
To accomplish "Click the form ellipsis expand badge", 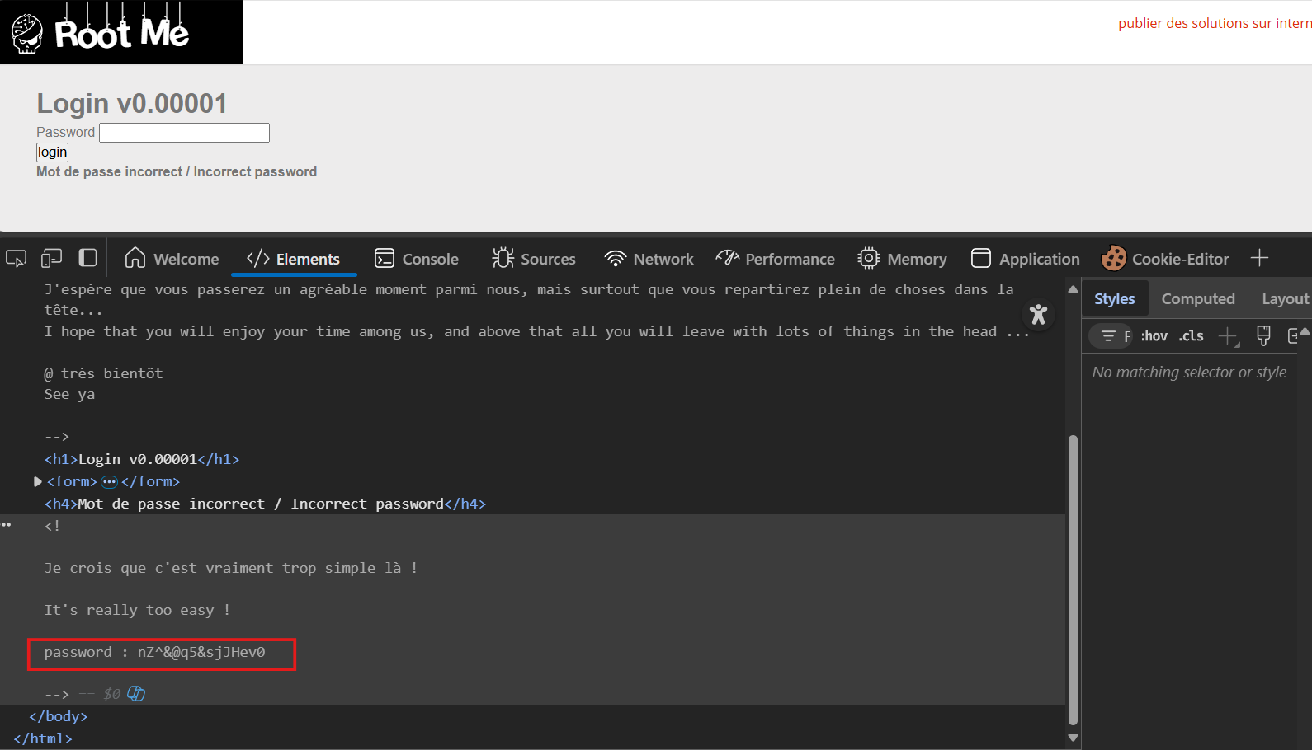I will coord(109,481).
